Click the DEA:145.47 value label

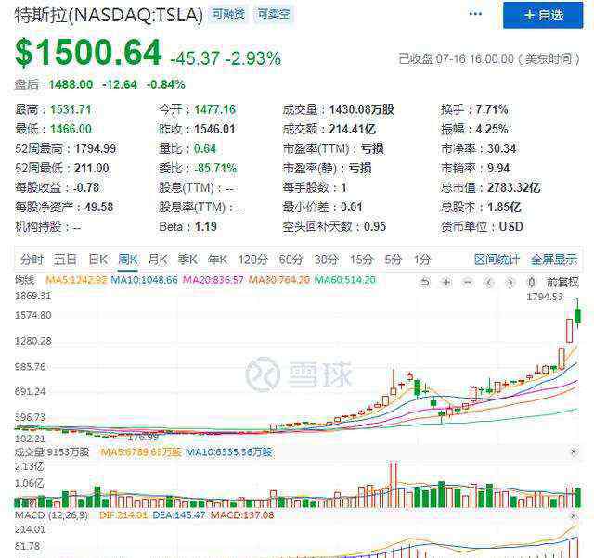[x=179, y=515]
